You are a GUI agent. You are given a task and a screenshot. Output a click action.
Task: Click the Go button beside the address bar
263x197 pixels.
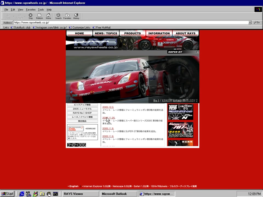[257, 22]
